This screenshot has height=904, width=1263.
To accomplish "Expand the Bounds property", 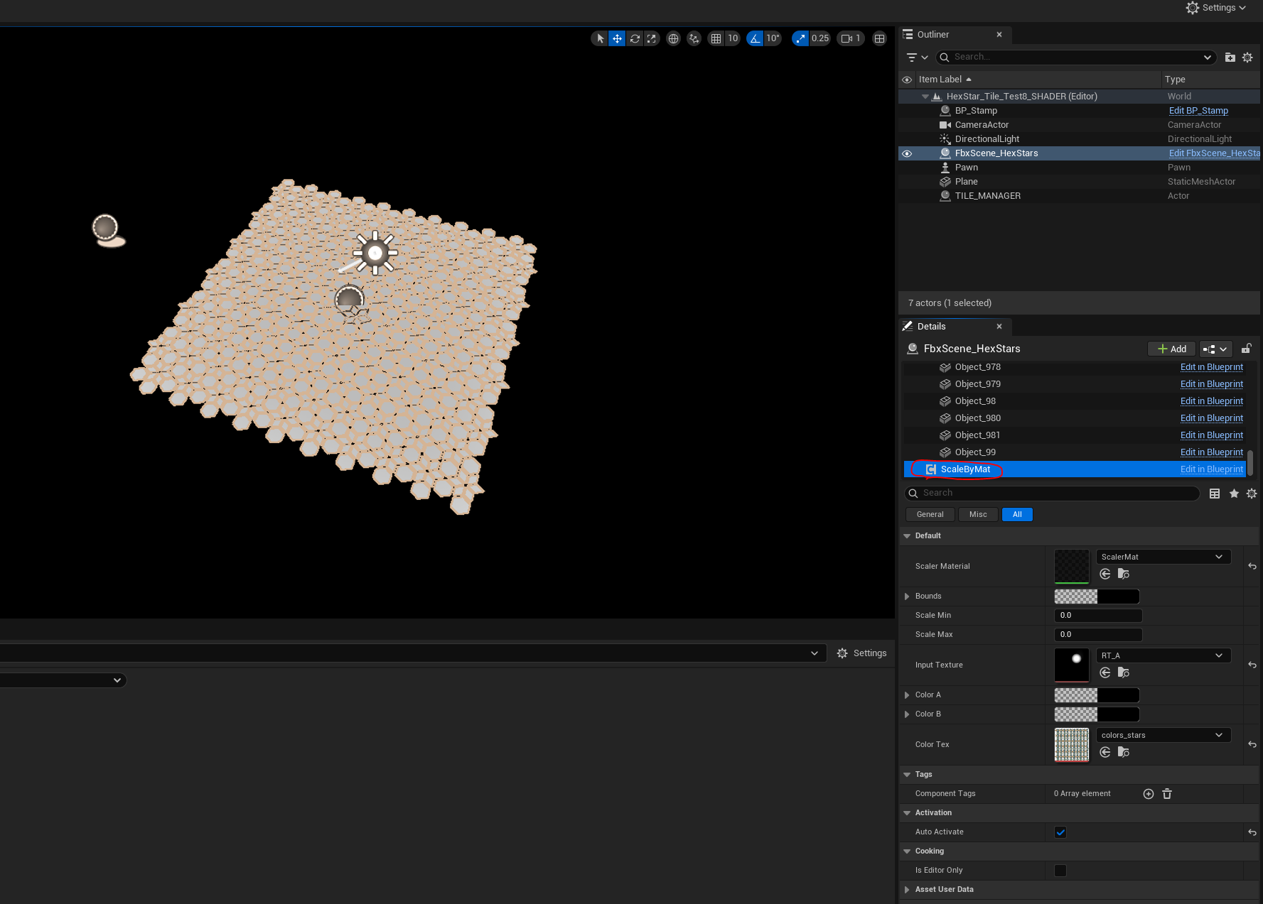I will pyautogui.click(x=907, y=597).
